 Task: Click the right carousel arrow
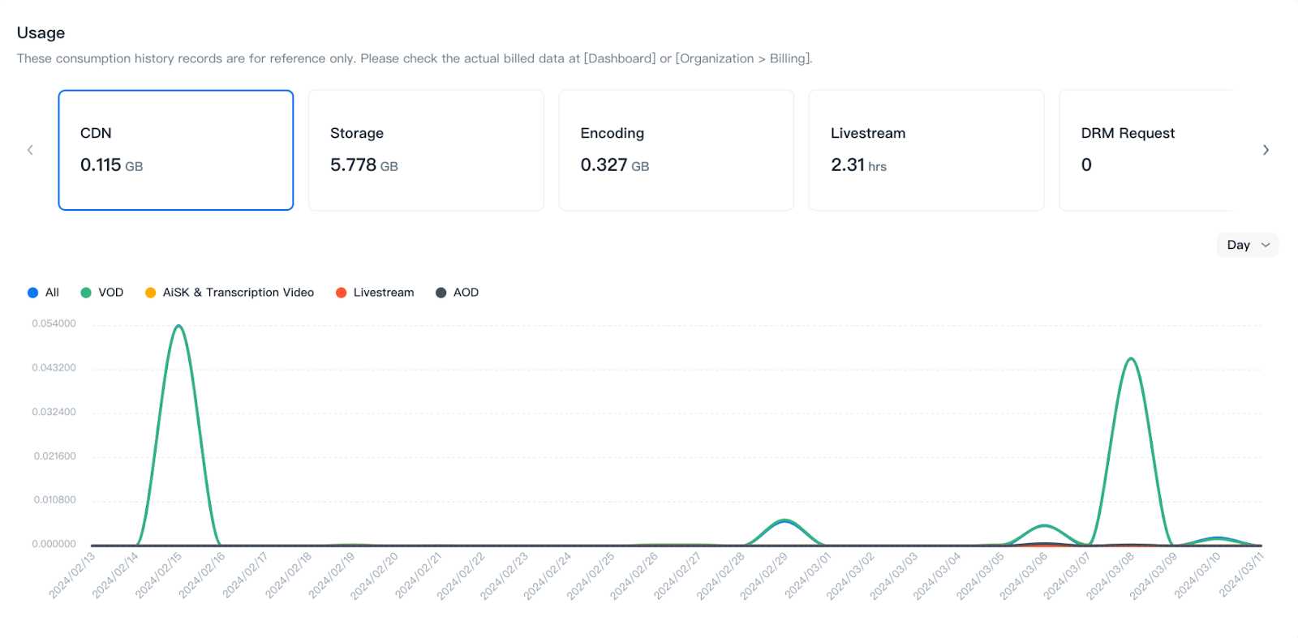(x=1266, y=150)
